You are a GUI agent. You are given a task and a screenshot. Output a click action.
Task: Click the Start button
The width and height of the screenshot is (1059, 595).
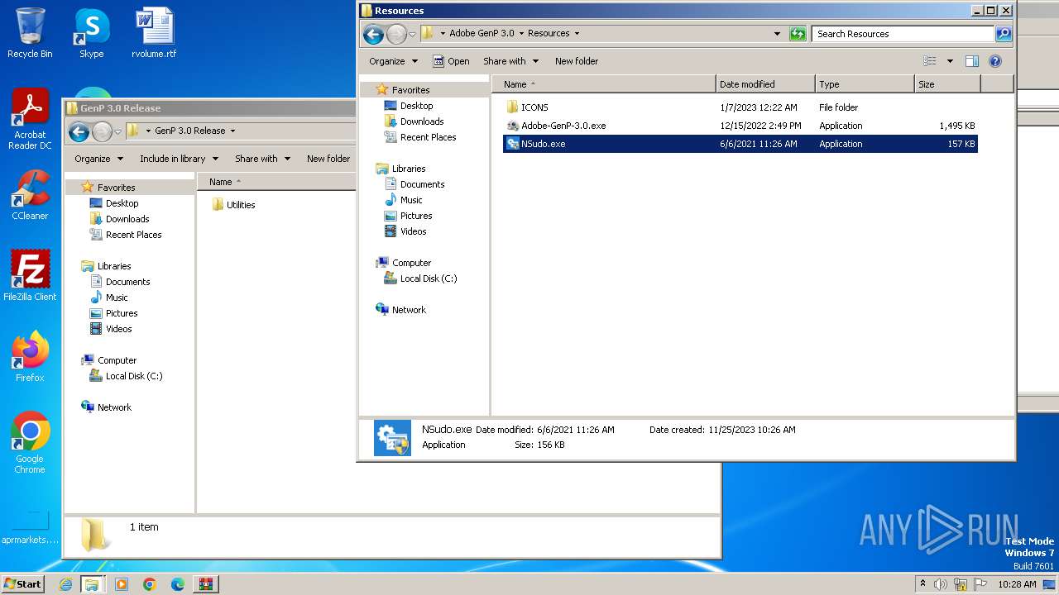click(x=22, y=584)
